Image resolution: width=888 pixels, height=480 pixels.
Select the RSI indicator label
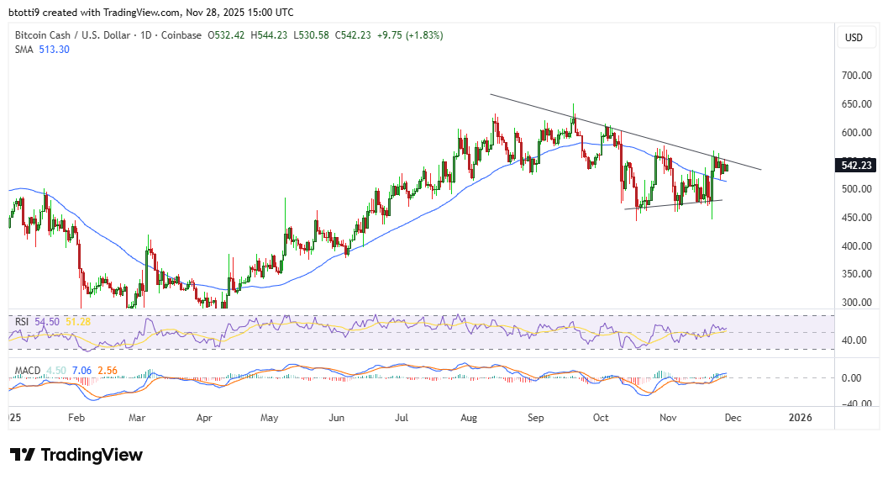(23, 322)
